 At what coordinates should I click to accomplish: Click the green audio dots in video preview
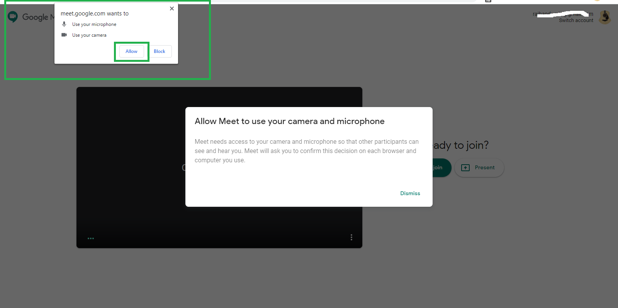click(x=91, y=238)
